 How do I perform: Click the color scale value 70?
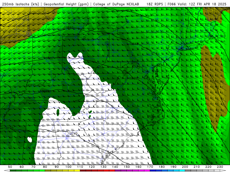click(x=33, y=167)
